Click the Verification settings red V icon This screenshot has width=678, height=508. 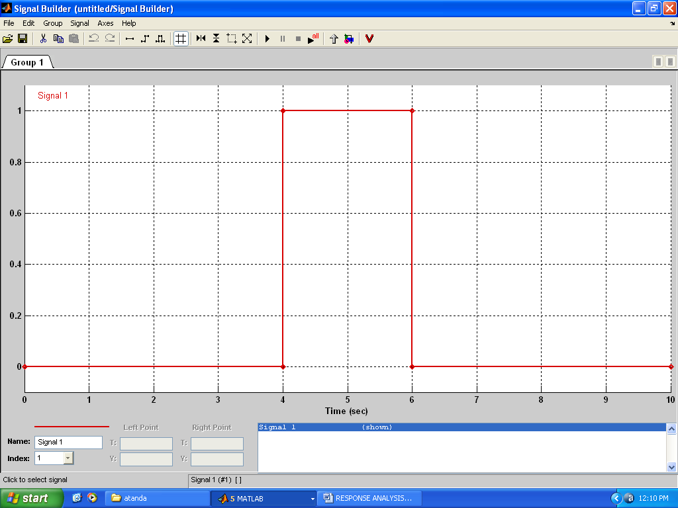tap(369, 39)
